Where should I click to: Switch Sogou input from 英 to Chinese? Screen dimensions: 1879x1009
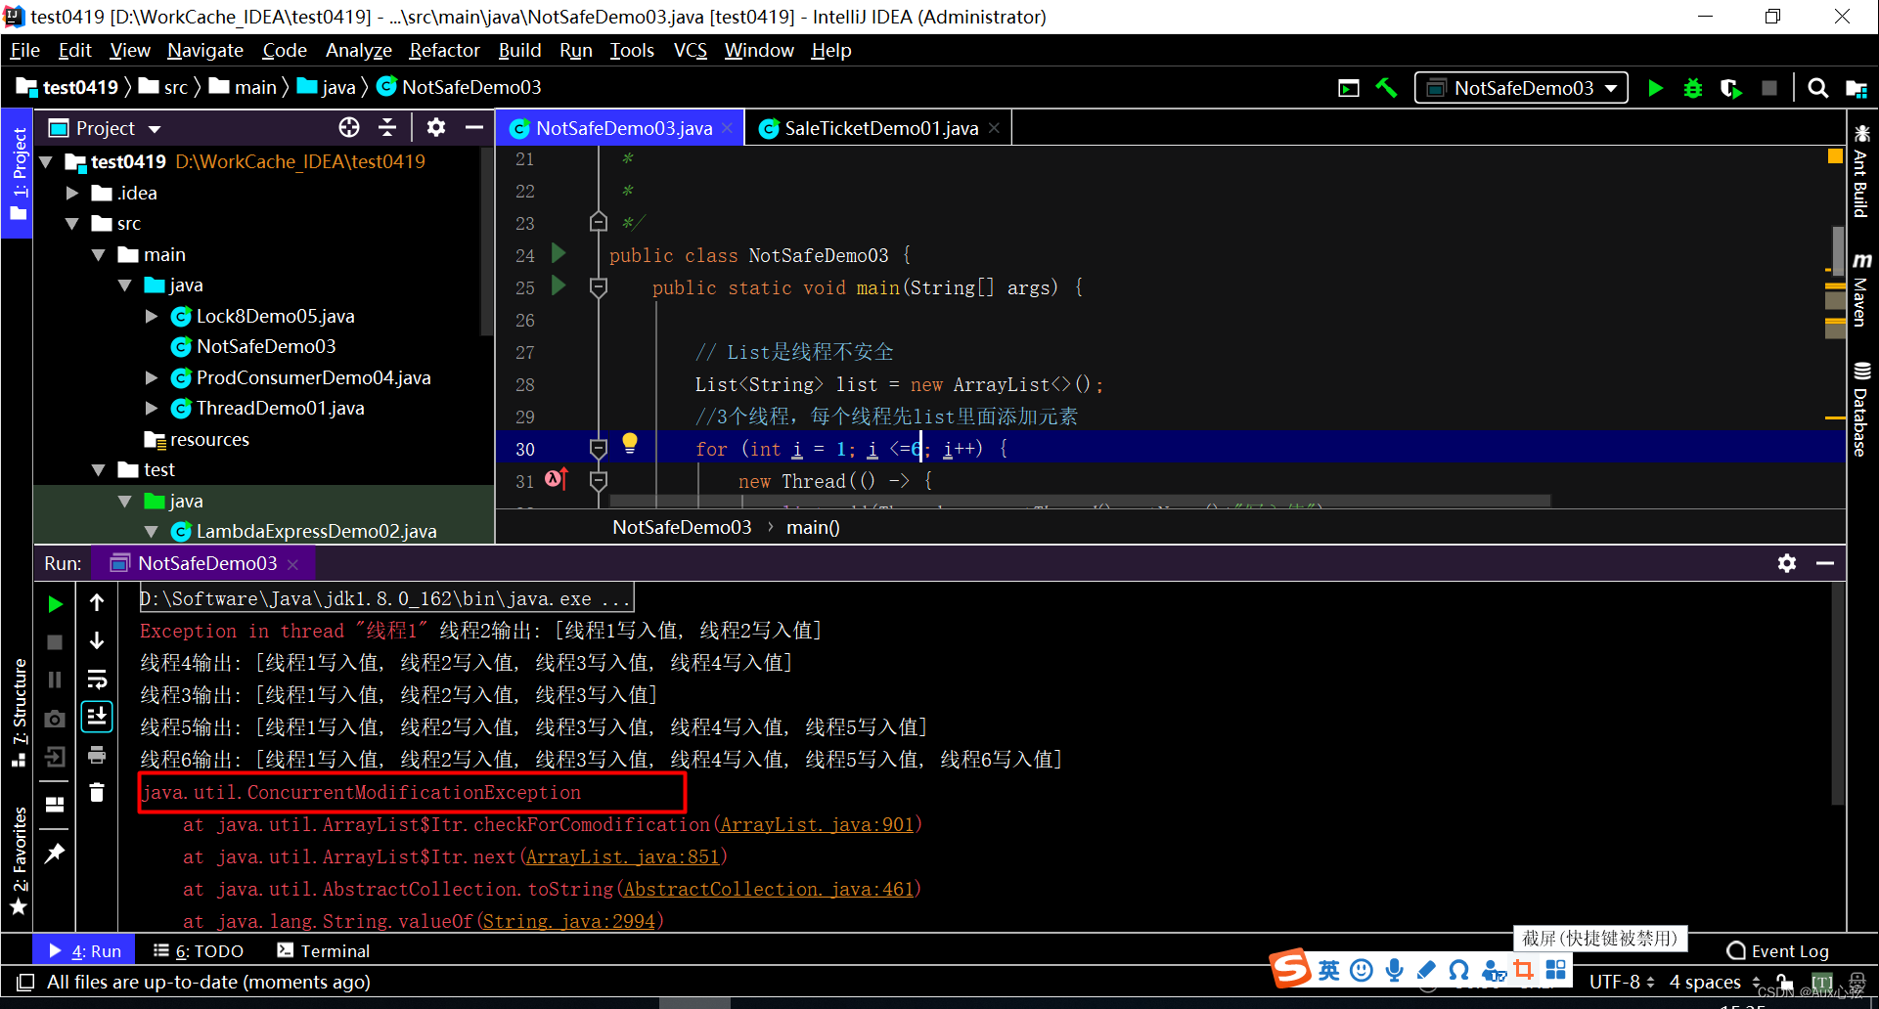(x=1328, y=969)
